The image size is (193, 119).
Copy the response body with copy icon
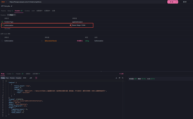point(119,78)
